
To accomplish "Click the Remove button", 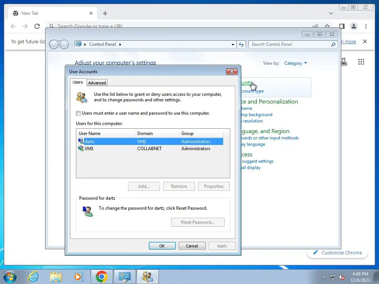I will 179,186.
